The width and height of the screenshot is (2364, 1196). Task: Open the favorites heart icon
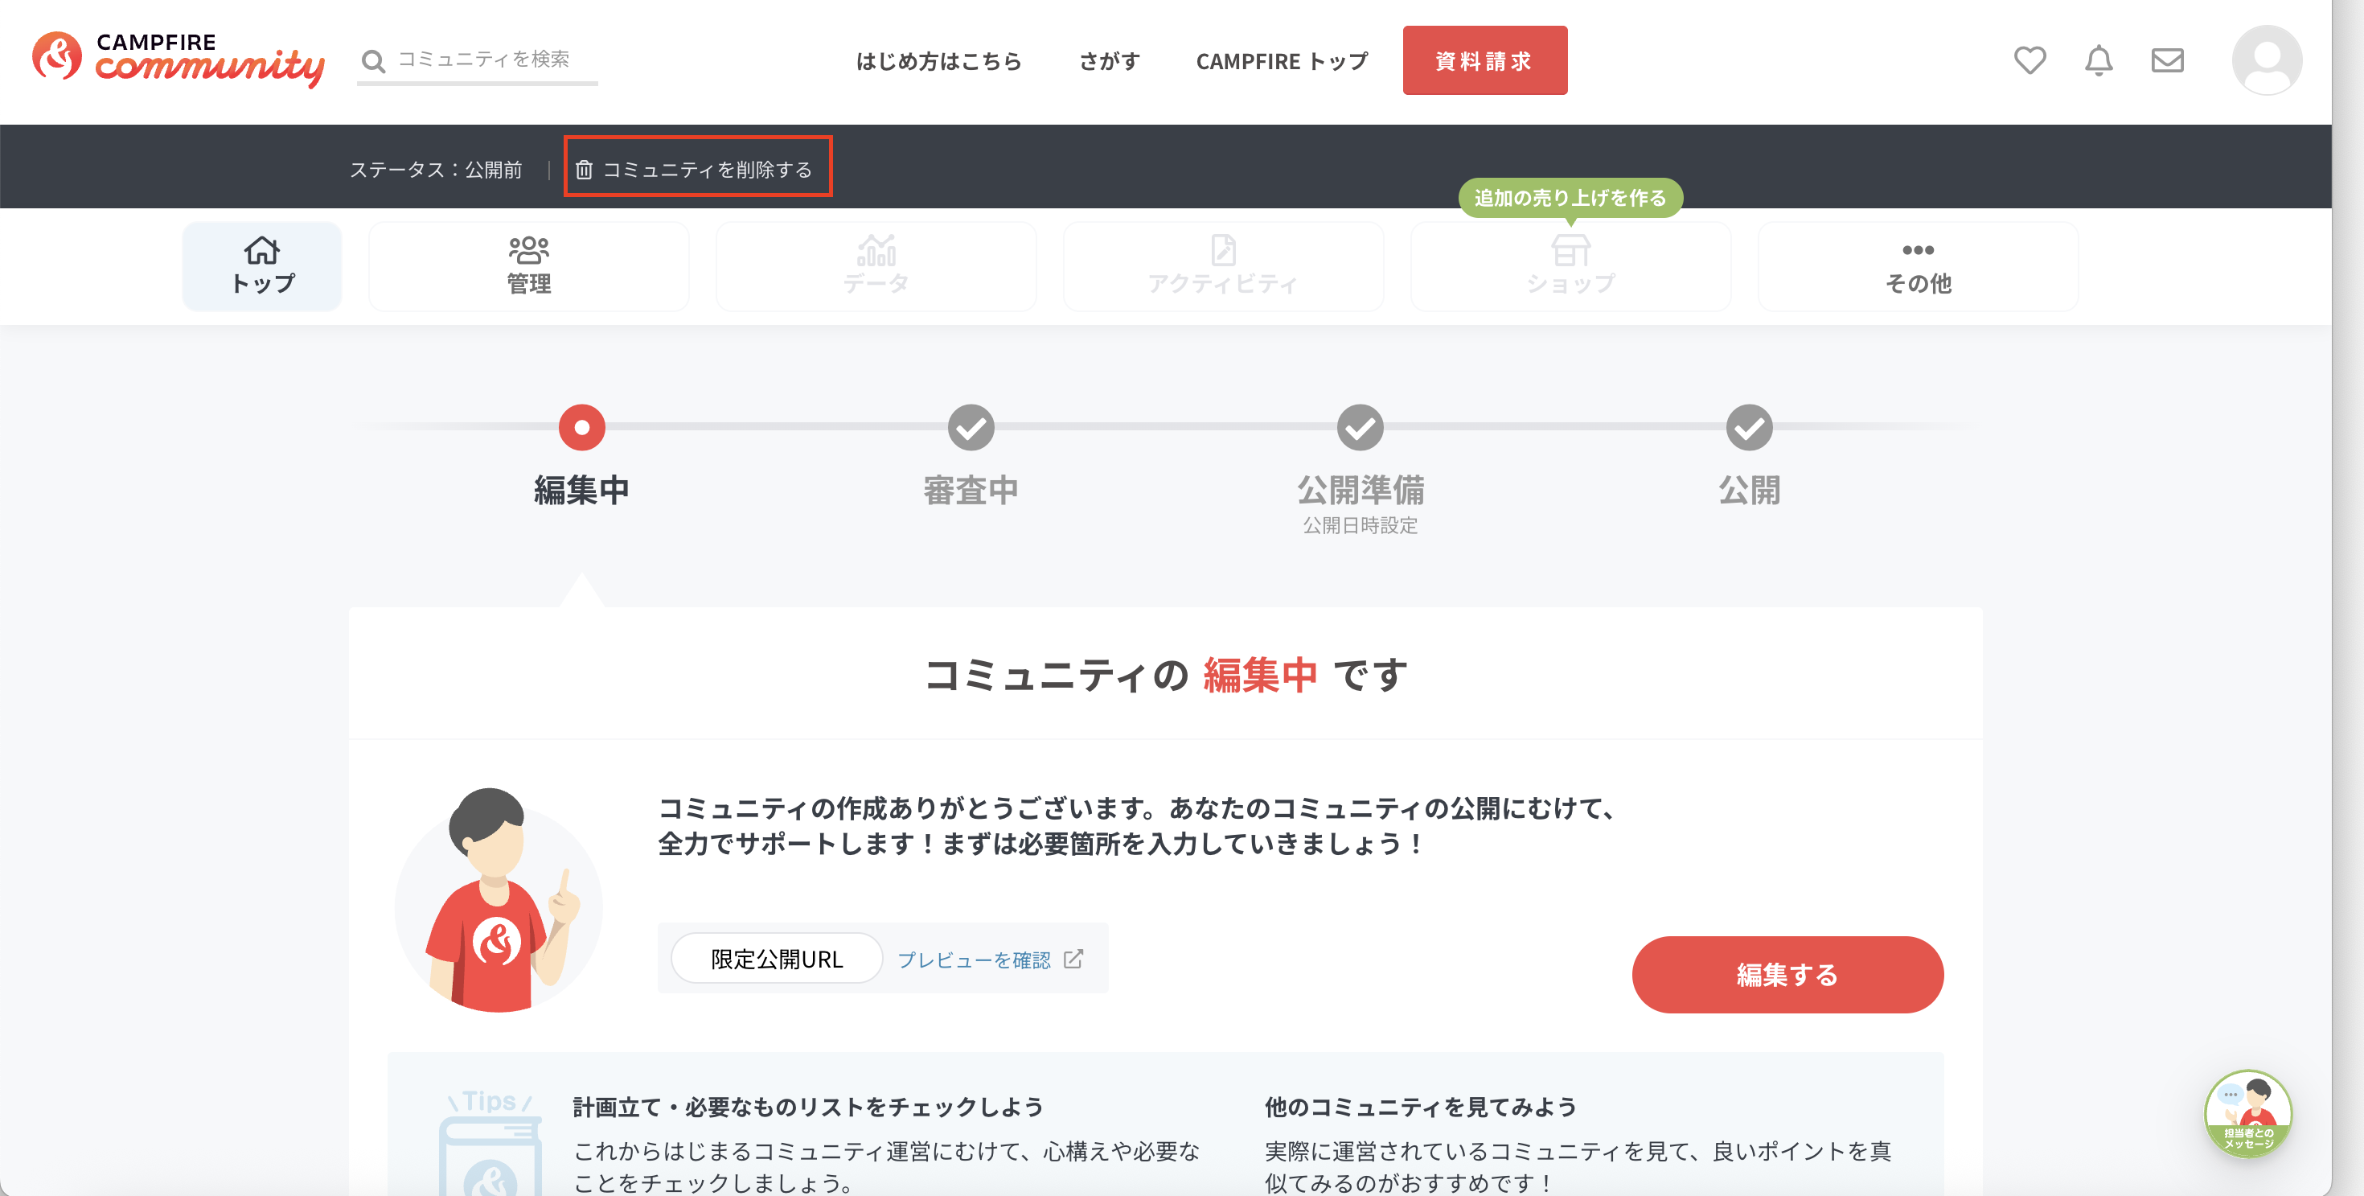pyautogui.click(x=2030, y=60)
